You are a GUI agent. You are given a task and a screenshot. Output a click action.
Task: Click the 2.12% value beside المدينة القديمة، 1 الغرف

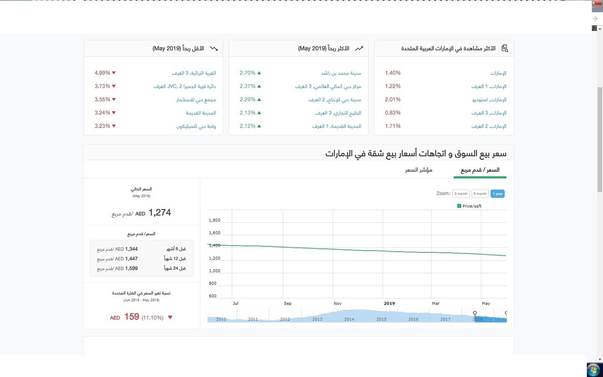248,126
